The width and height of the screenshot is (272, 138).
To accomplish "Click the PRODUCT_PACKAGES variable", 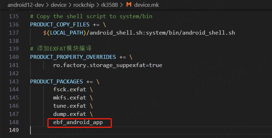I will pos(57,81).
